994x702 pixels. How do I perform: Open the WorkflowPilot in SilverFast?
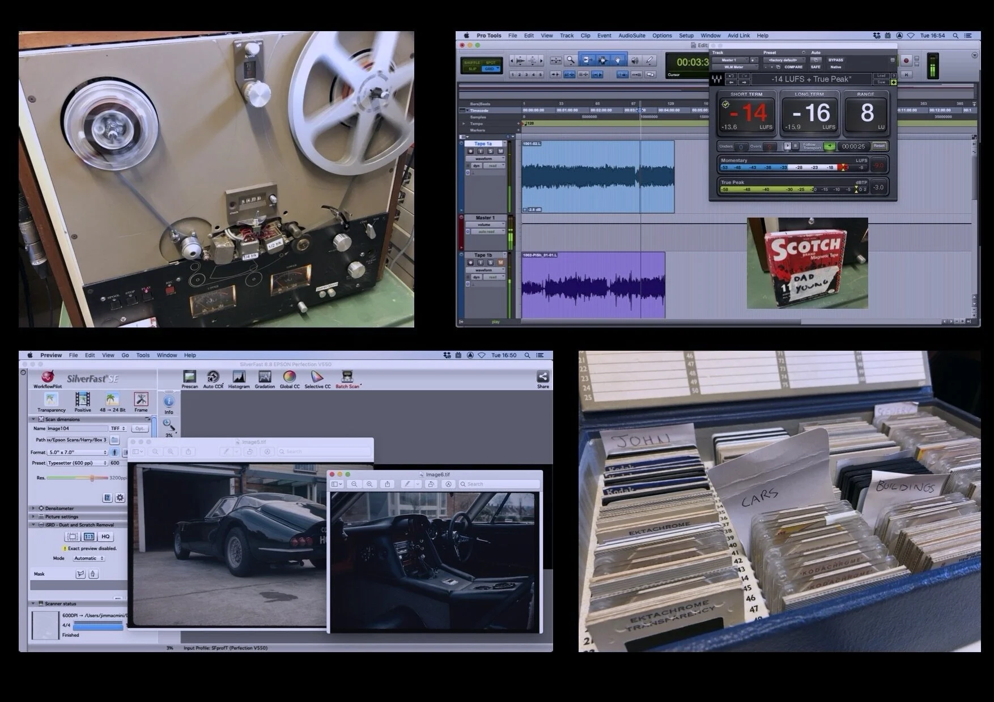coord(48,379)
